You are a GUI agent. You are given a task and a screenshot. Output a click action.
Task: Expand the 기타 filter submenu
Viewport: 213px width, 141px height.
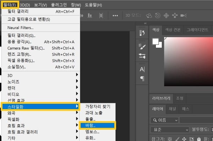[41, 138]
